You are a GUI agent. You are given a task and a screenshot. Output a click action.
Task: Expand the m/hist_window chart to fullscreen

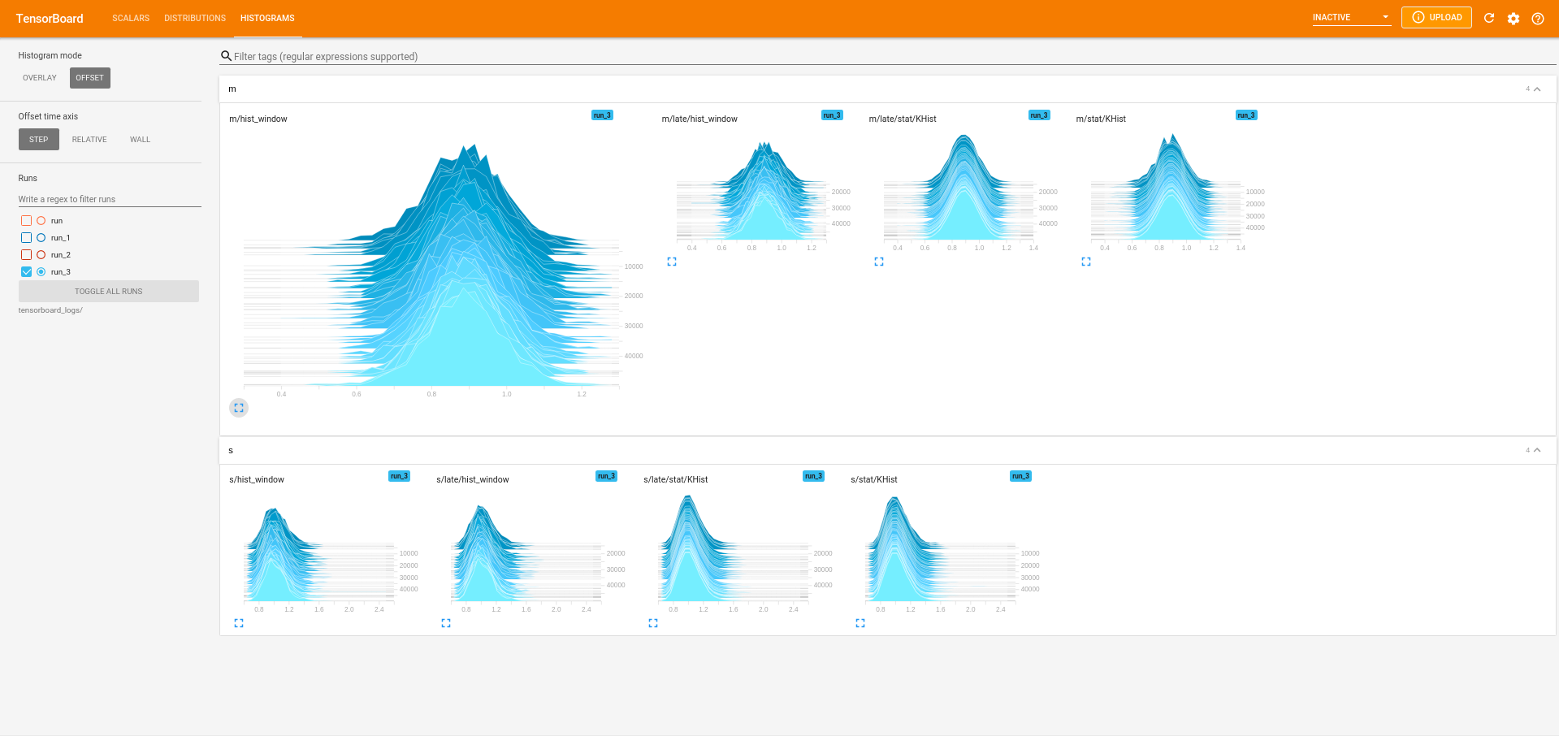(238, 407)
